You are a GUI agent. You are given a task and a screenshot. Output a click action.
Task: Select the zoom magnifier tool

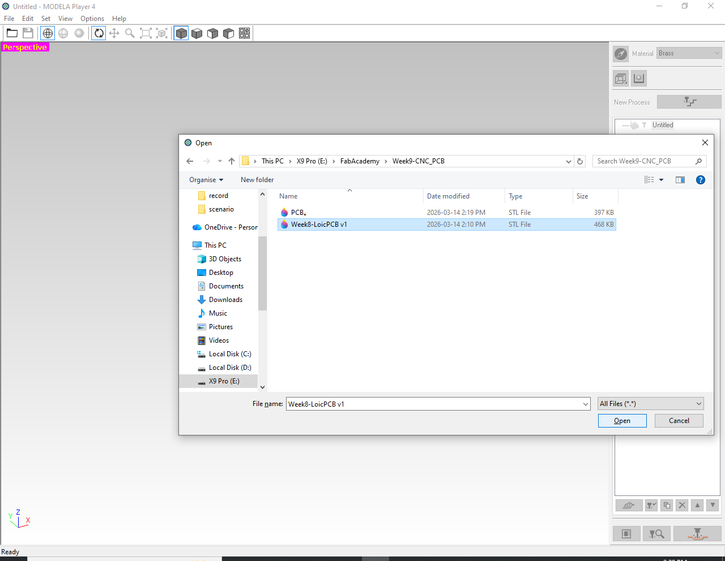point(130,33)
